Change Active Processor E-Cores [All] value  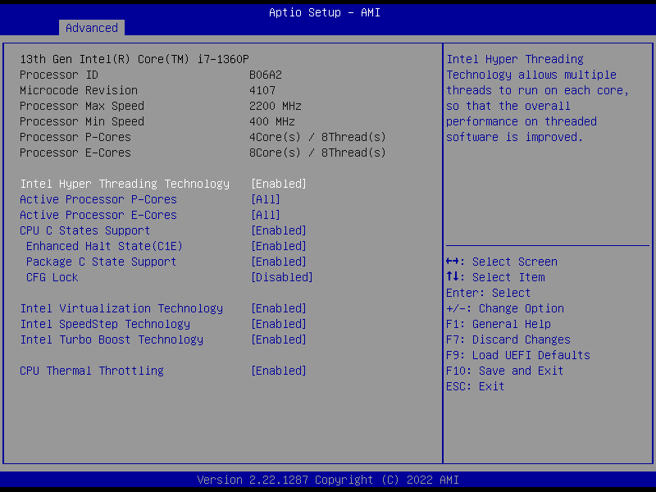point(265,215)
